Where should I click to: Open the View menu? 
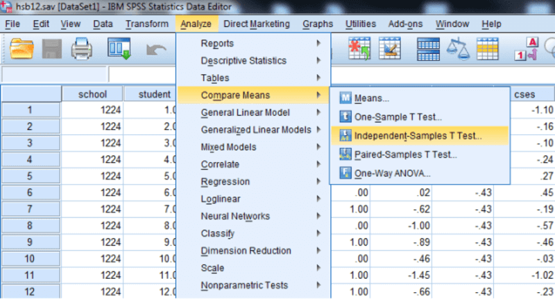point(71,24)
